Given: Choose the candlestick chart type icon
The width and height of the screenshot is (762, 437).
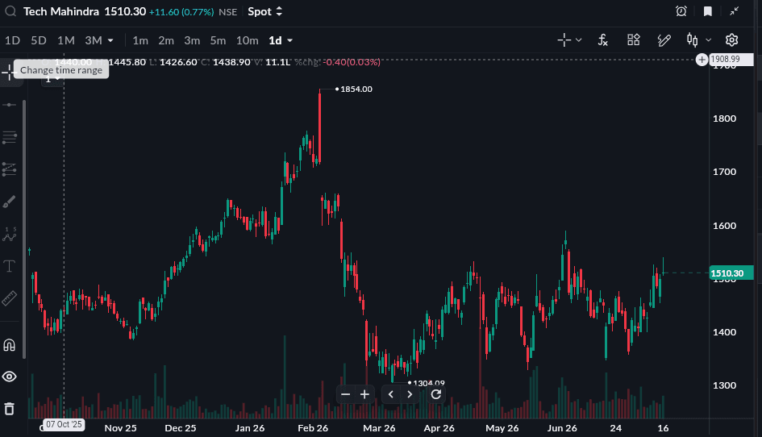Looking at the screenshot, I should pos(692,40).
